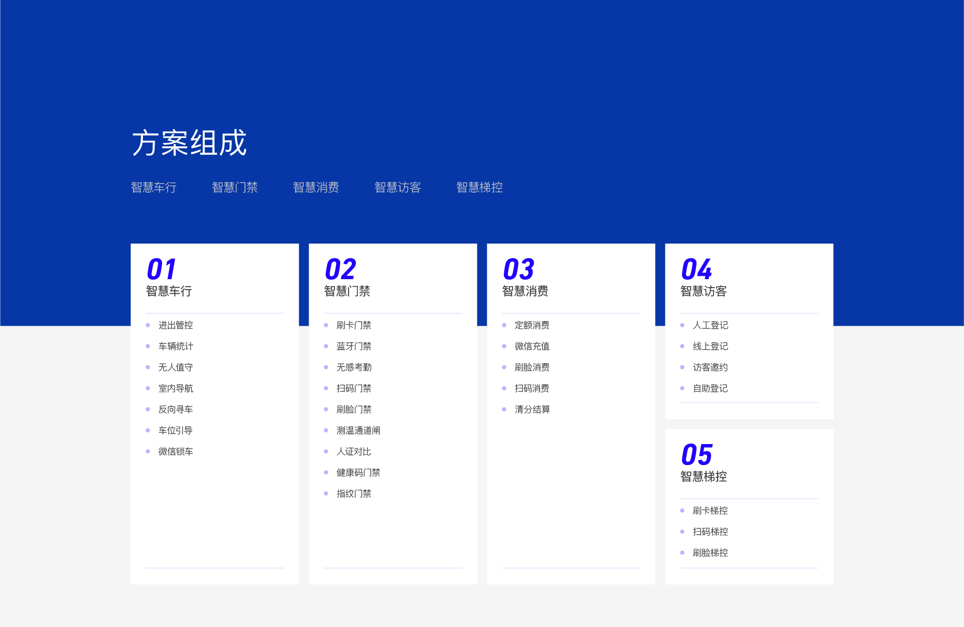Choose 车位引导 item
The width and height of the screenshot is (964, 627).
tap(176, 431)
